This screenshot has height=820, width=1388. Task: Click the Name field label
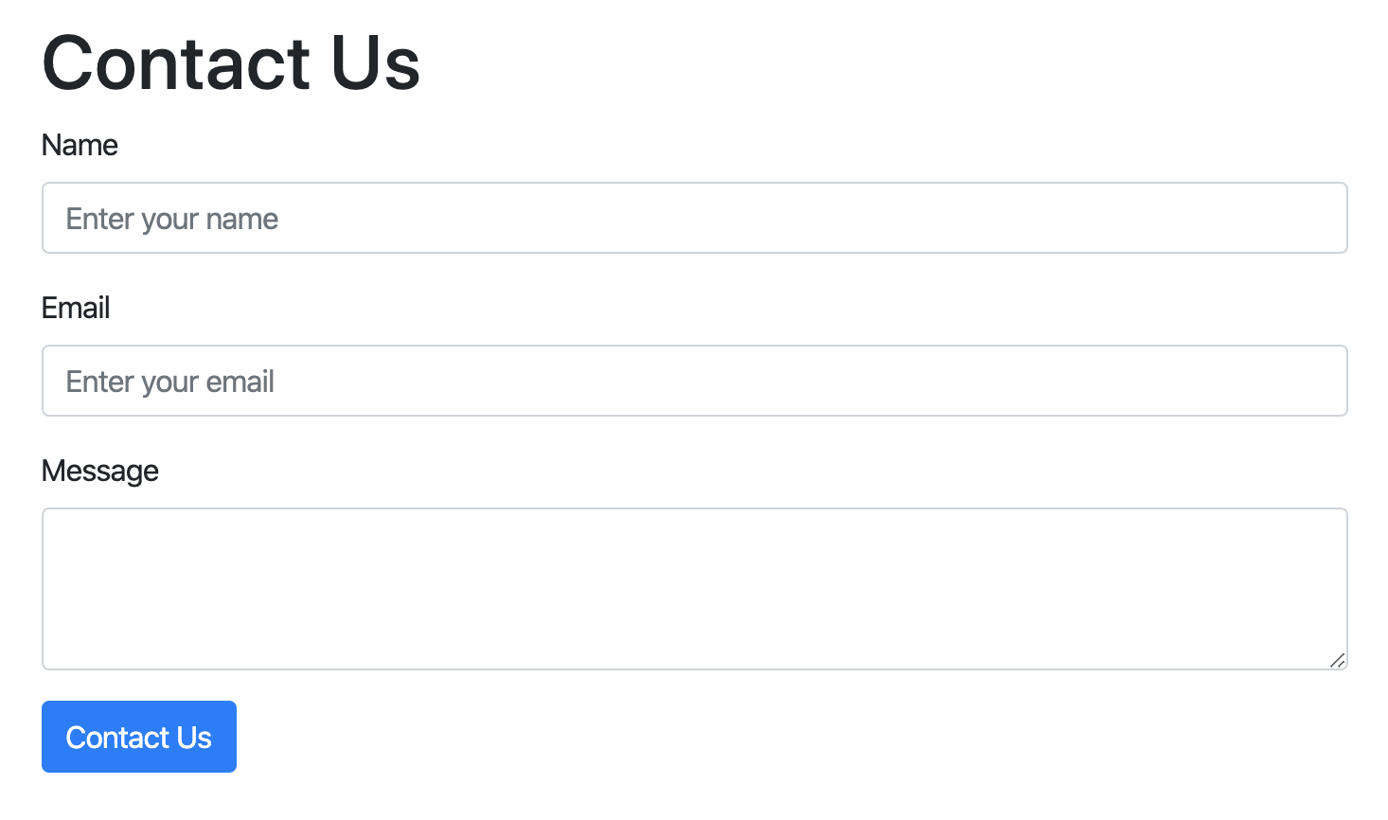[80, 145]
